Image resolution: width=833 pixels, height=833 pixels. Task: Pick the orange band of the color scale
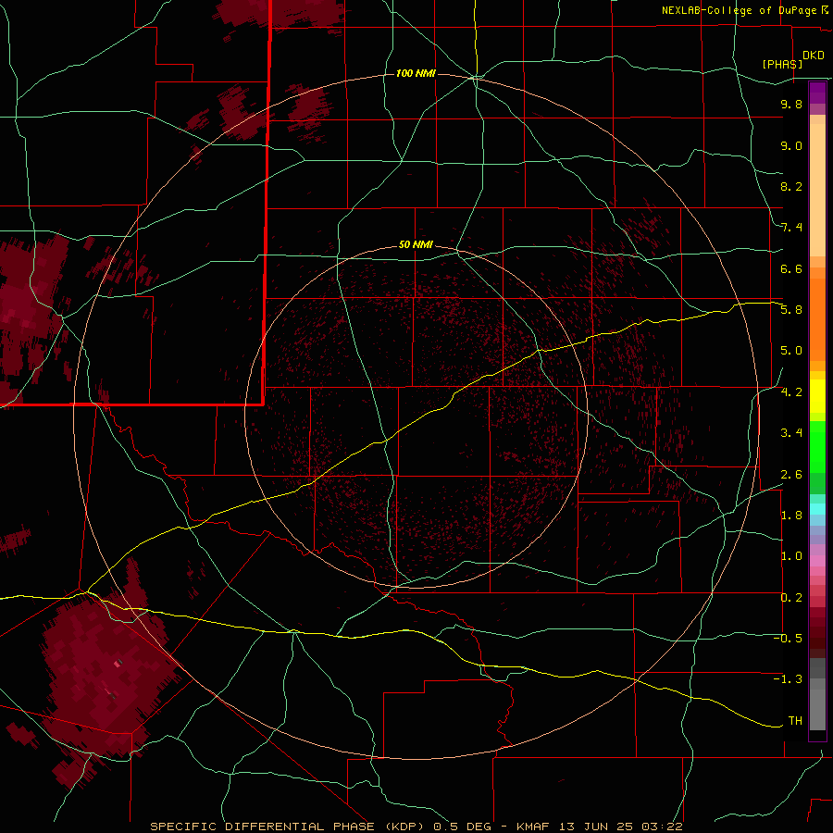click(817, 320)
